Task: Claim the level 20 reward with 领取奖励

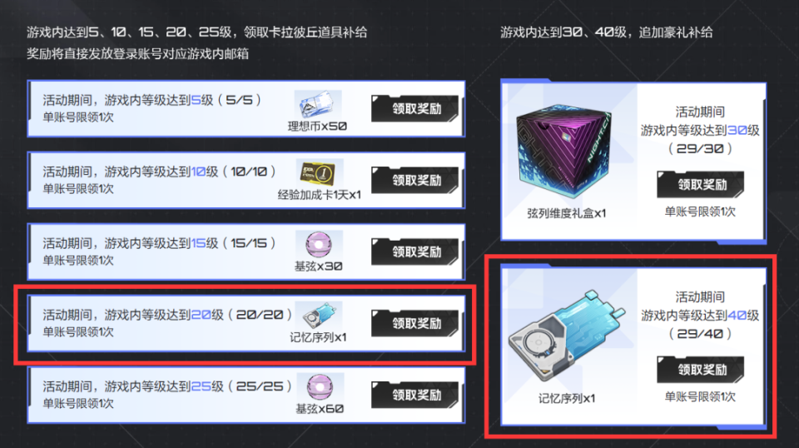Action: [x=414, y=323]
